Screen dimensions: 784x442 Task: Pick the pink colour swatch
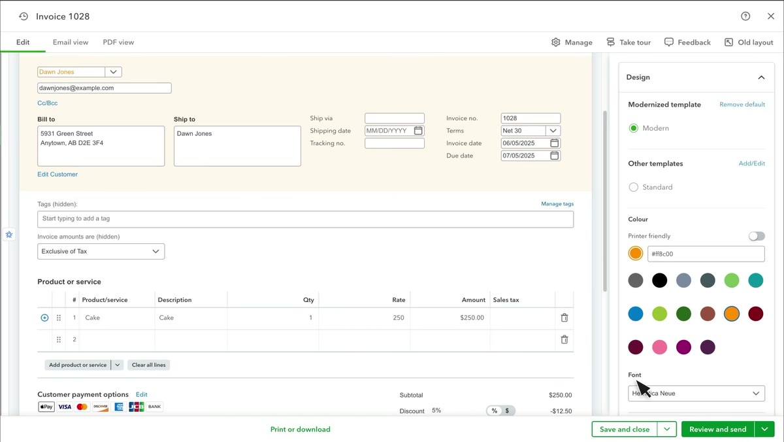point(660,347)
